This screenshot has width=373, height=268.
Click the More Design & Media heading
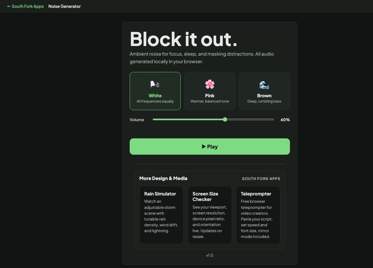(163, 178)
